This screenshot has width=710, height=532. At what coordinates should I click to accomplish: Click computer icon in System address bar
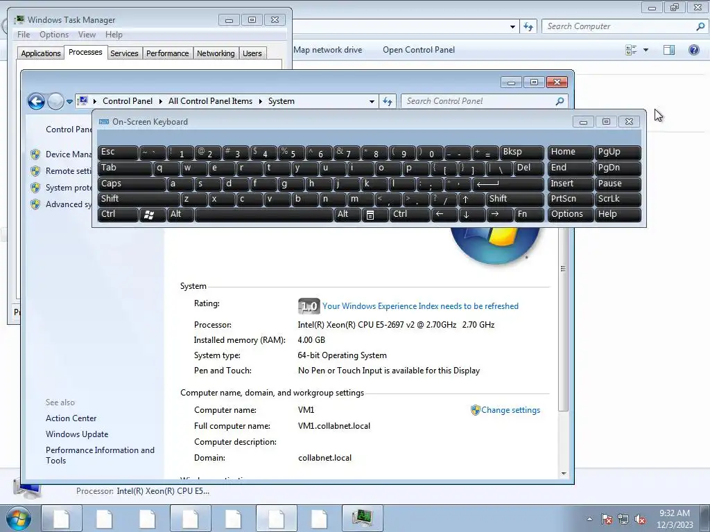[x=83, y=101]
